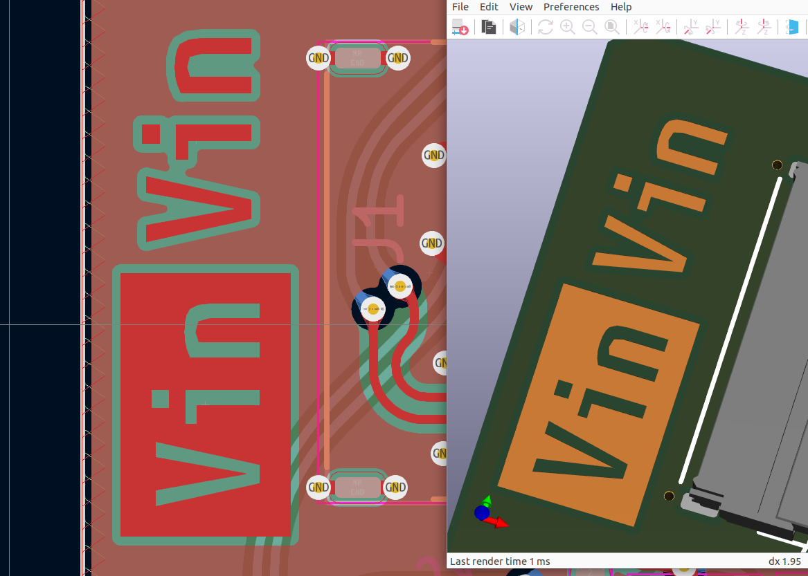Rotate board clockwise around the X axis

(640, 27)
